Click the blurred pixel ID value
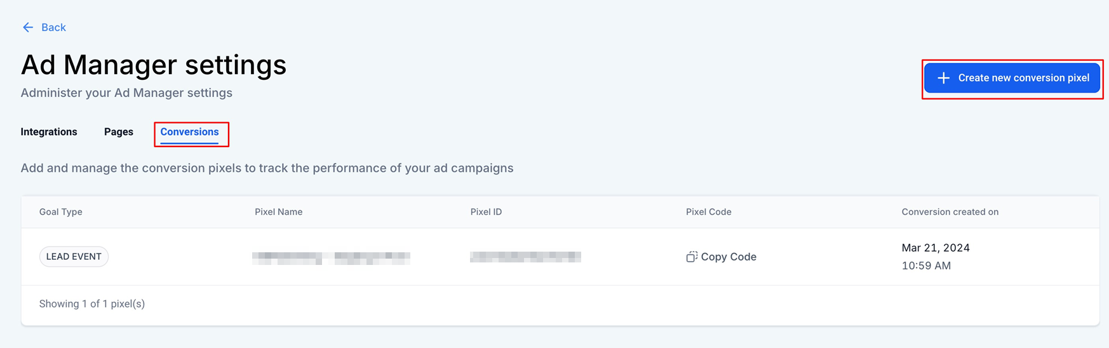Image resolution: width=1109 pixels, height=348 pixels. pos(525,257)
